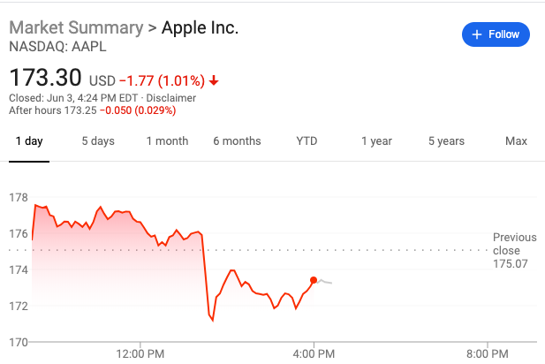The width and height of the screenshot is (545, 364).
Task: Open the Market Summary link
Action: click(x=75, y=27)
